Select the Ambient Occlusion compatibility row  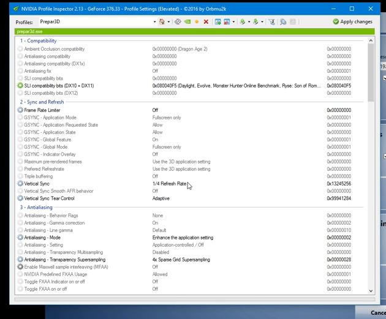pyautogui.click(x=189, y=49)
